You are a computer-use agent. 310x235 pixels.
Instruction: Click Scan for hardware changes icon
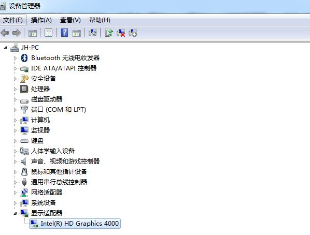[x=93, y=33]
